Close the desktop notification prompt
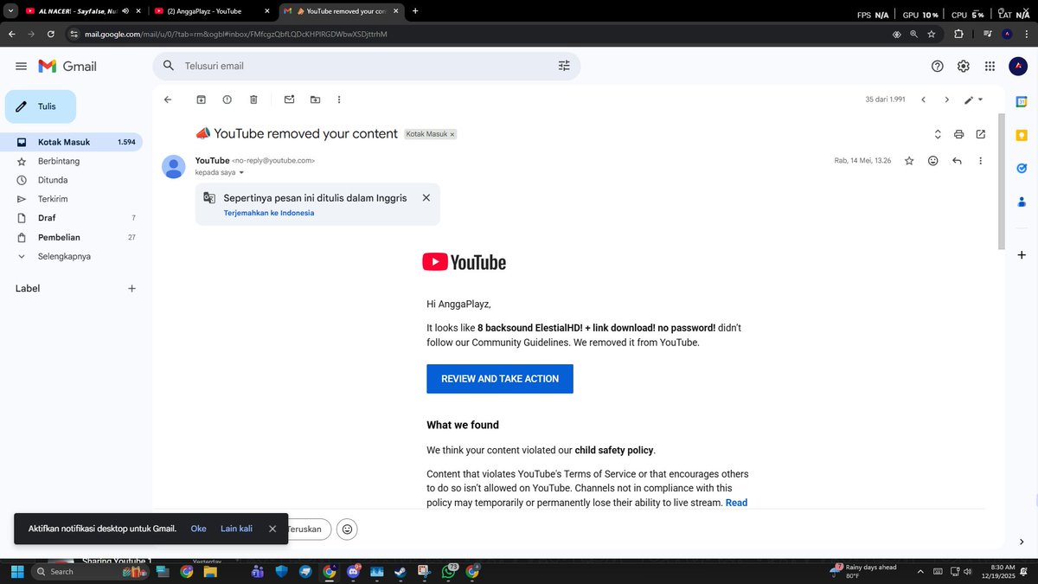This screenshot has height=584, width=1038. pos(272,529)
